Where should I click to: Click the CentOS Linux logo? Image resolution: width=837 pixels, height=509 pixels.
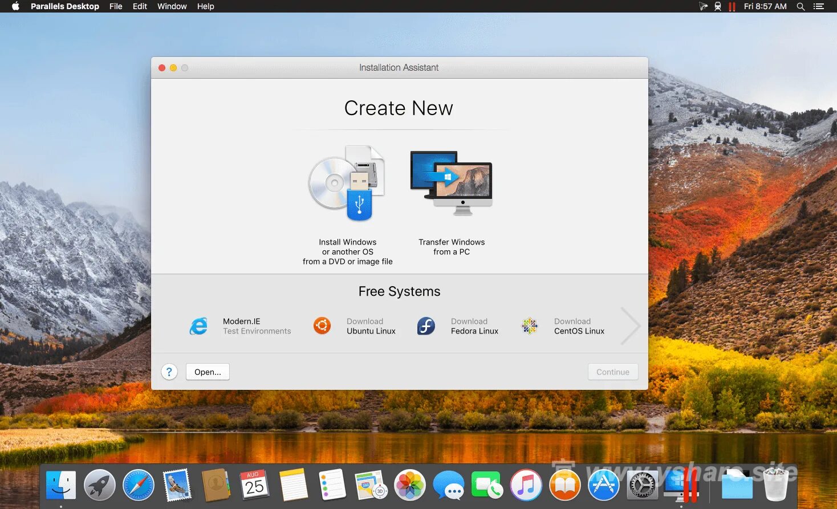tap(529, 325)
